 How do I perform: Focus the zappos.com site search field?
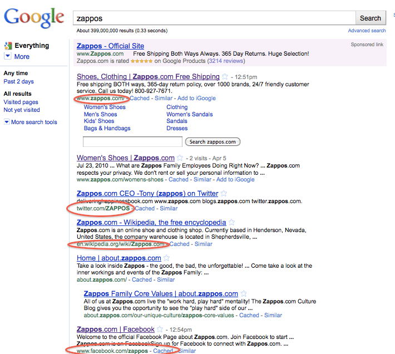[x=132, y=142]
